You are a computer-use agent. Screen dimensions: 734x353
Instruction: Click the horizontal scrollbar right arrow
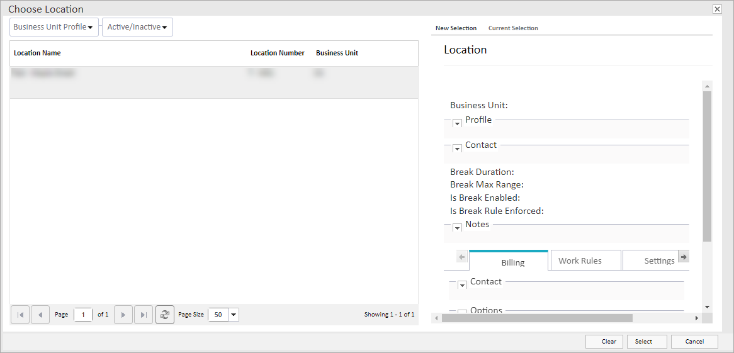pyautogui.click(x=697, y=318)
